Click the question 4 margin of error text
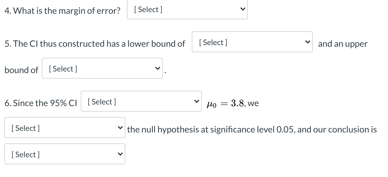 point(62,11)
